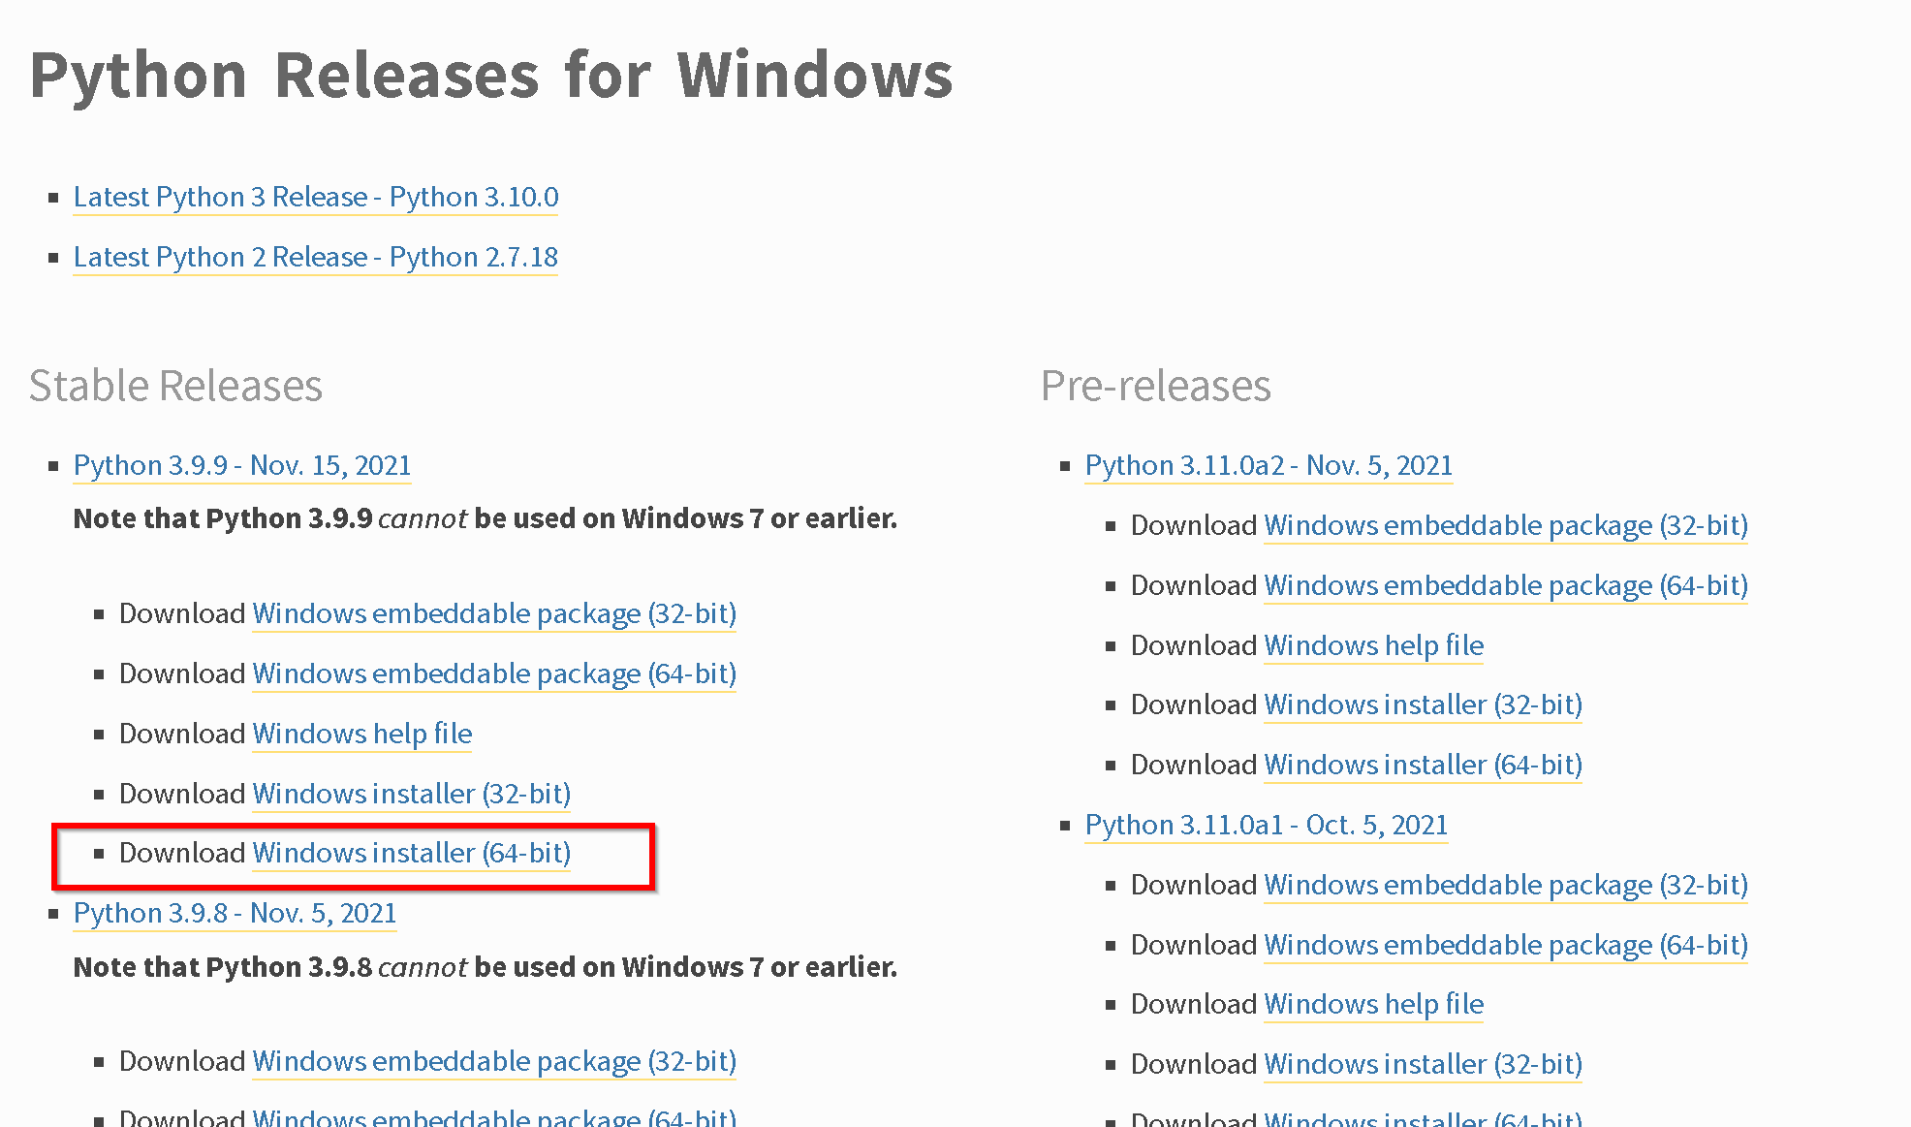The height and width of the screenshot is (1127, 1911).
Task: Download Python 3.9.9 Windows installer (32-bit)
Action: click(412, 794)
